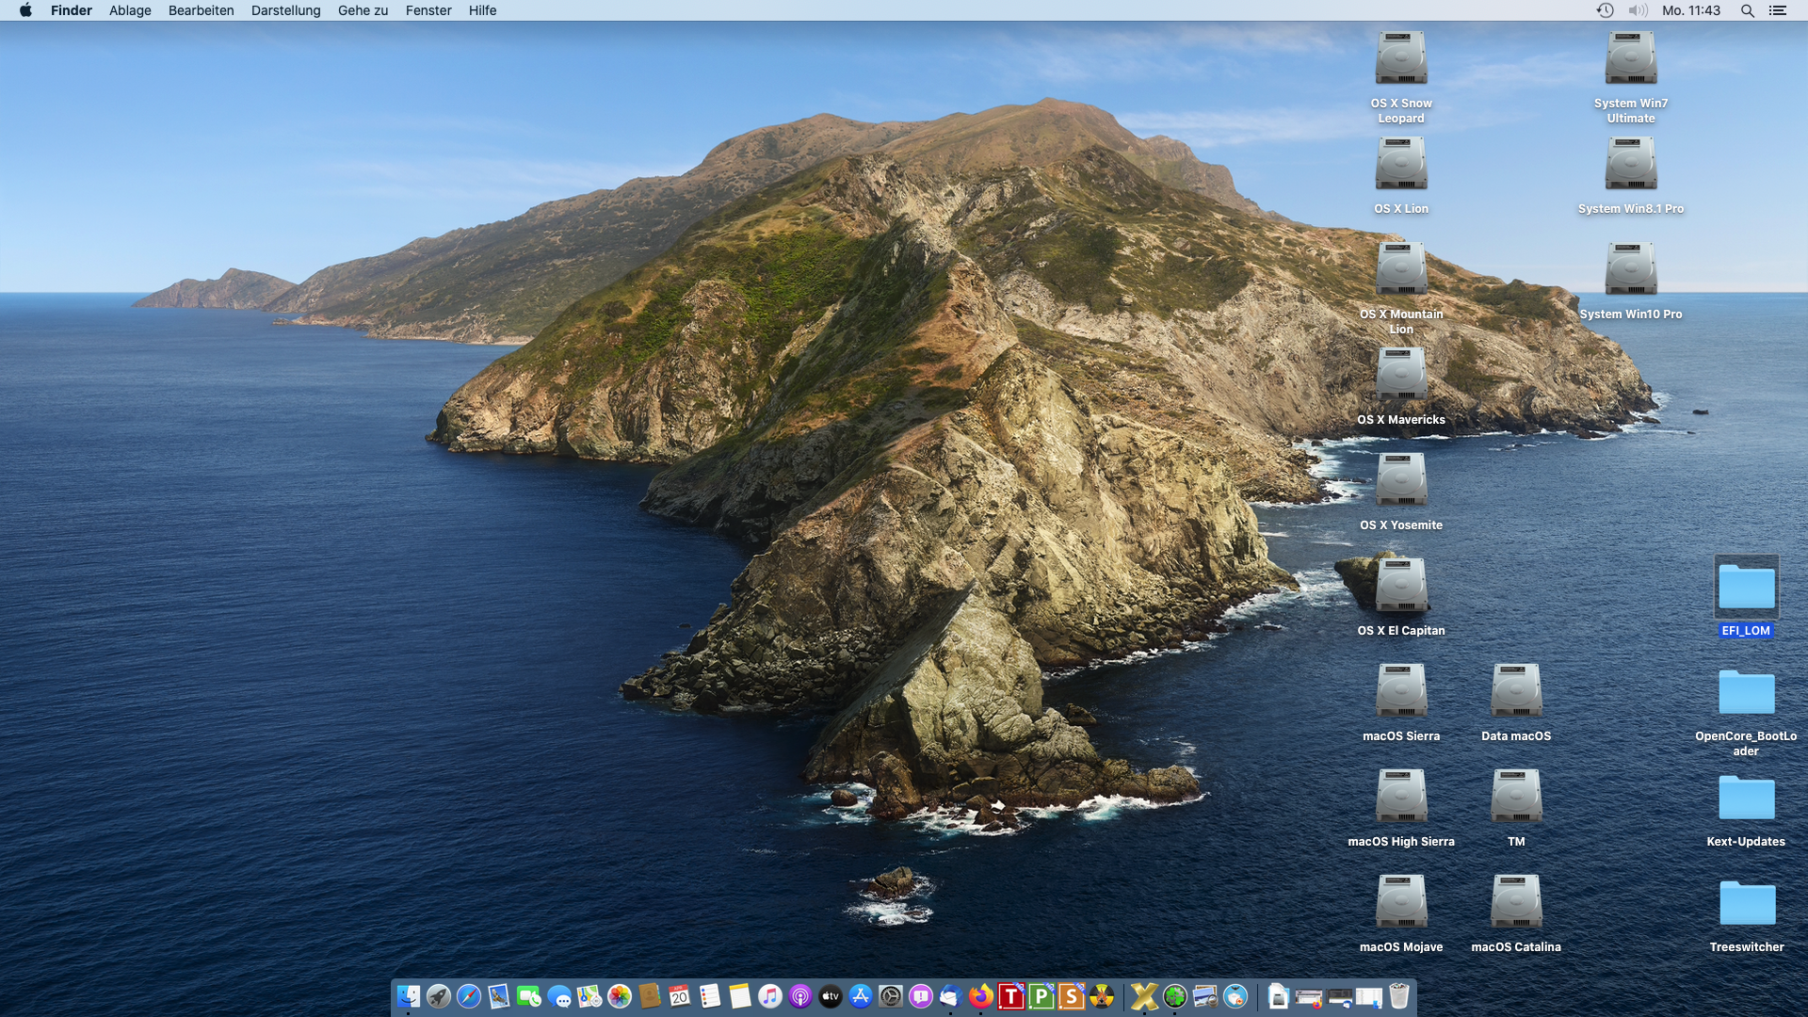Open the Apple menu
Screen dimensions: 1808x1017
(x=25, y=10)
